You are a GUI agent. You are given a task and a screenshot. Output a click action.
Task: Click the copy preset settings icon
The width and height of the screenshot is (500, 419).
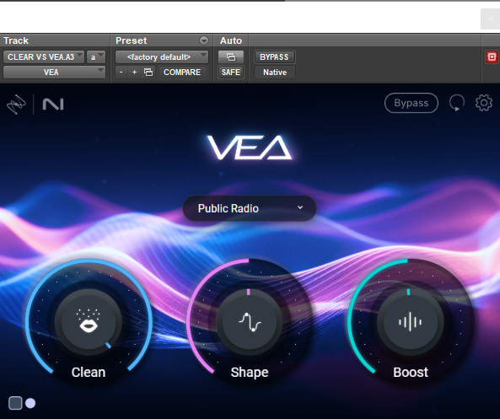point(148,73)
